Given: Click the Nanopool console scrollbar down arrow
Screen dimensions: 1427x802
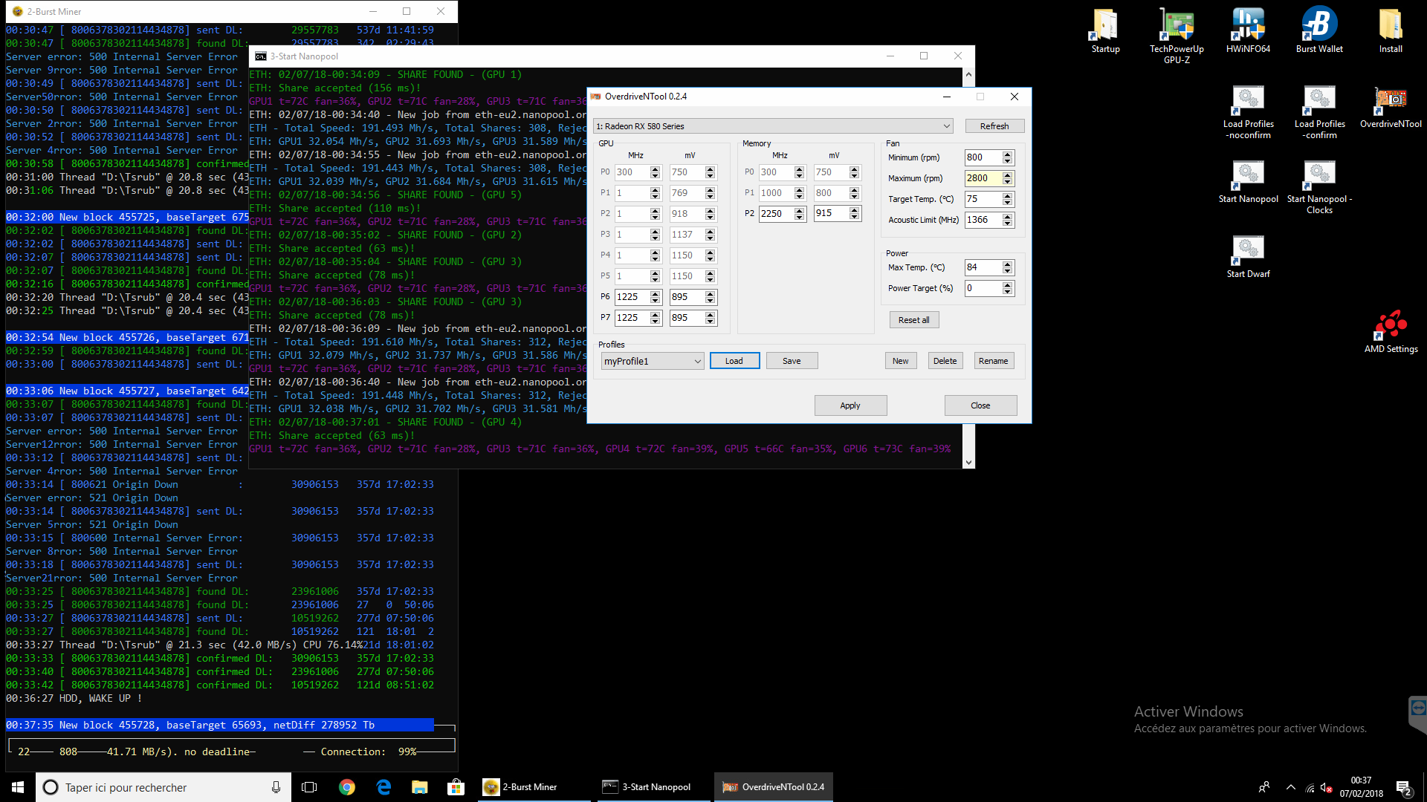Looking at the screenshot, I should 968,462.
